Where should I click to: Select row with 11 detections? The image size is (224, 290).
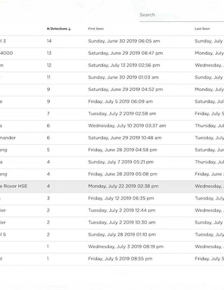(112, 77)
